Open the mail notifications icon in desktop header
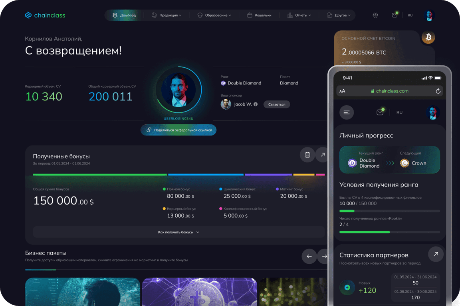This screenshot has width=460, height=306. tap(395, 15)
